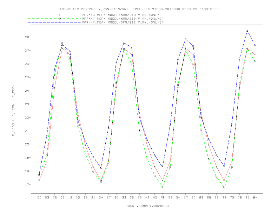
Task: Click y-axis tick label 26
Action: pyautogui.click(x=27, y=64)
